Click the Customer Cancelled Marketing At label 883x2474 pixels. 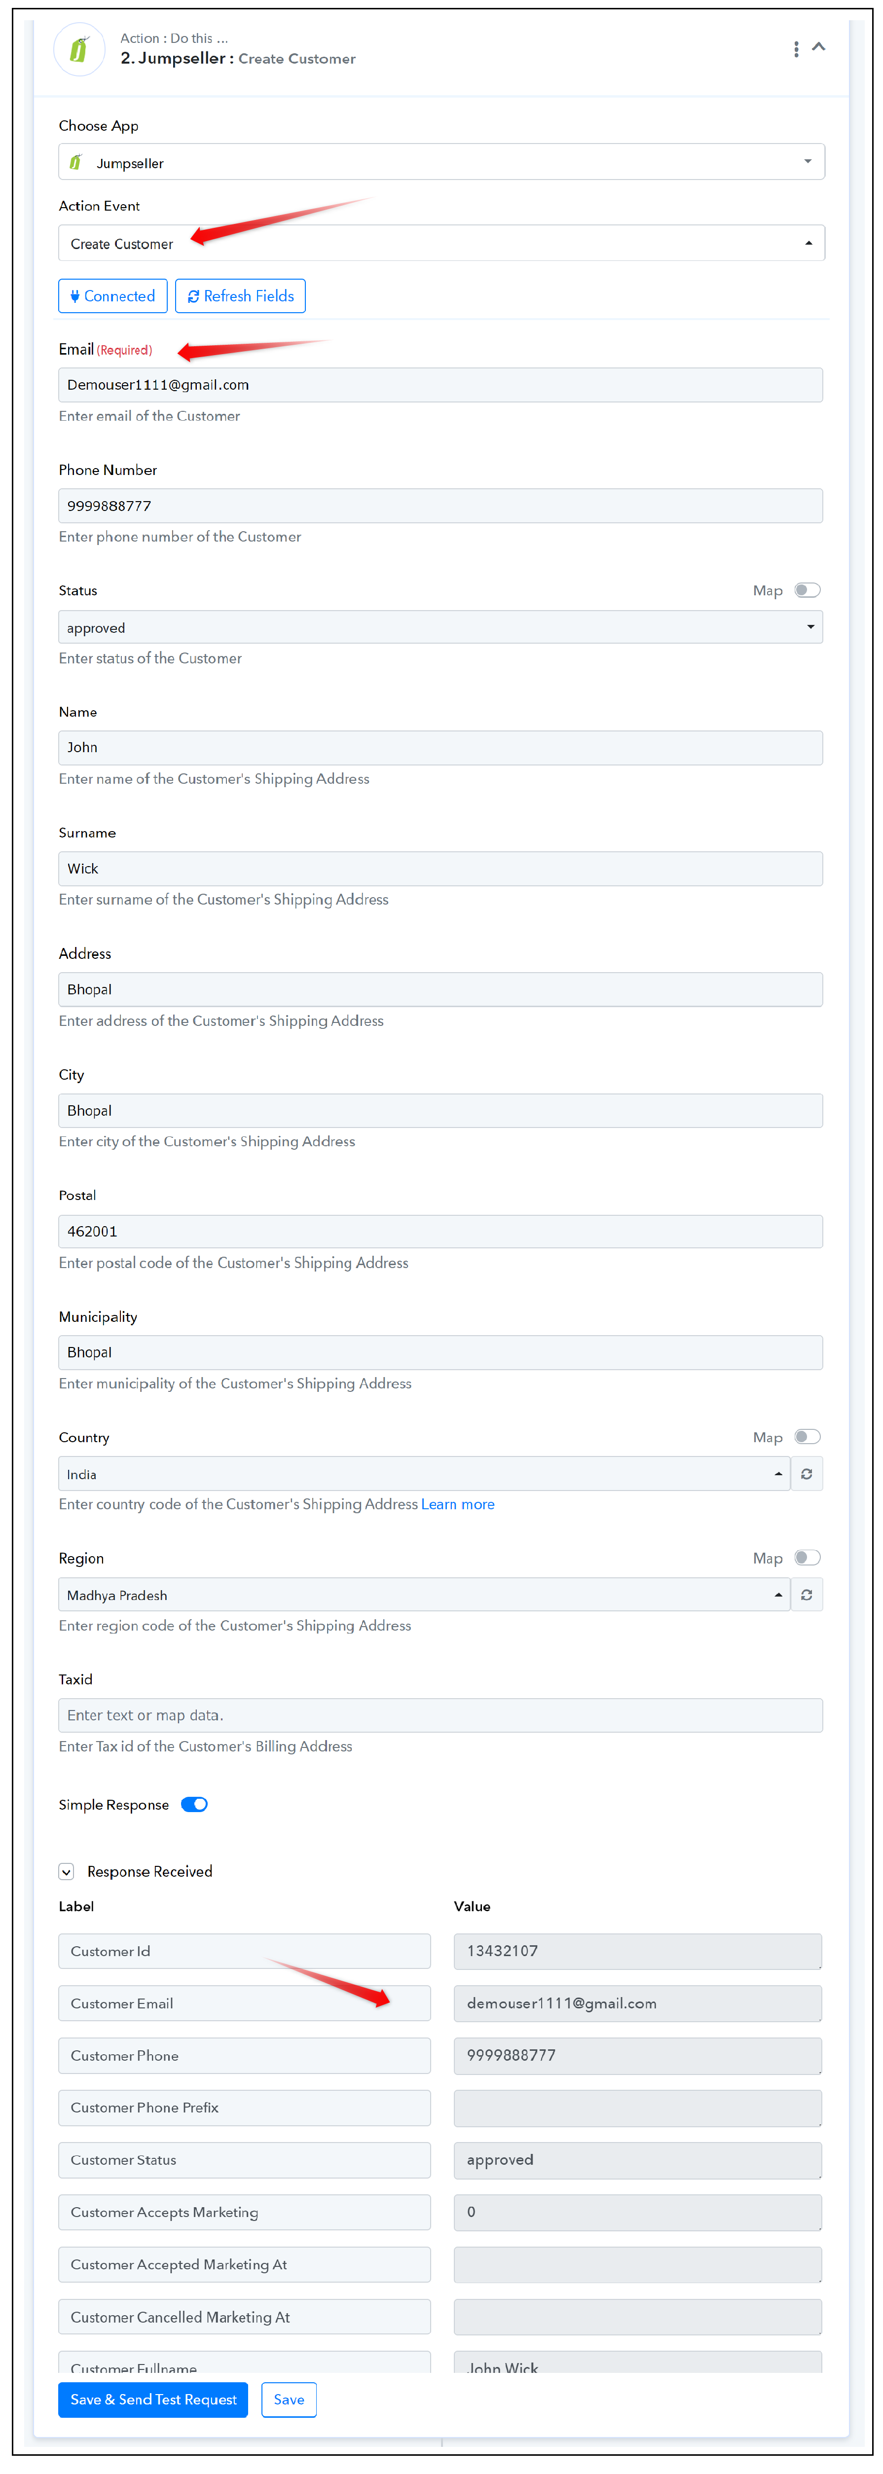(244, 2318)
